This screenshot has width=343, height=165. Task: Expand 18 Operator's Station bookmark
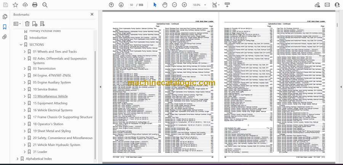click(24, 124)
